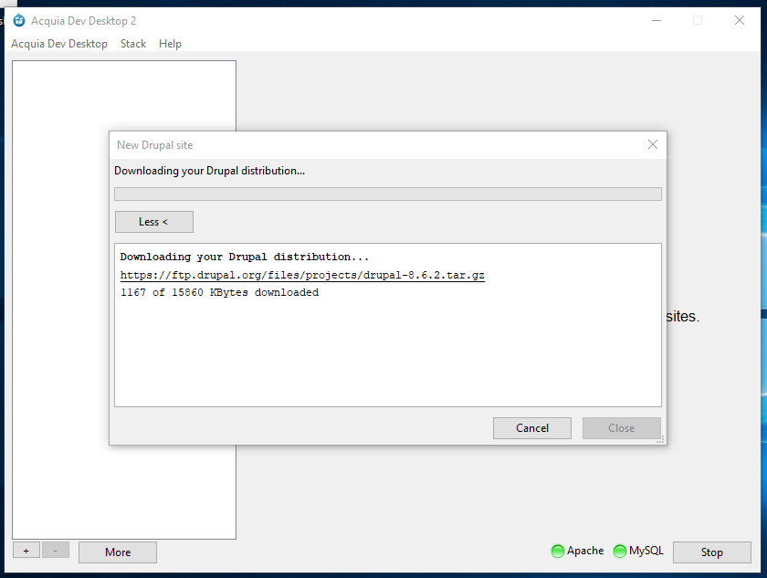The height and width of the screenshot is (578, 767).
Task: Close the Acquia Dev Desktop main window
Action: coord(740,20)
